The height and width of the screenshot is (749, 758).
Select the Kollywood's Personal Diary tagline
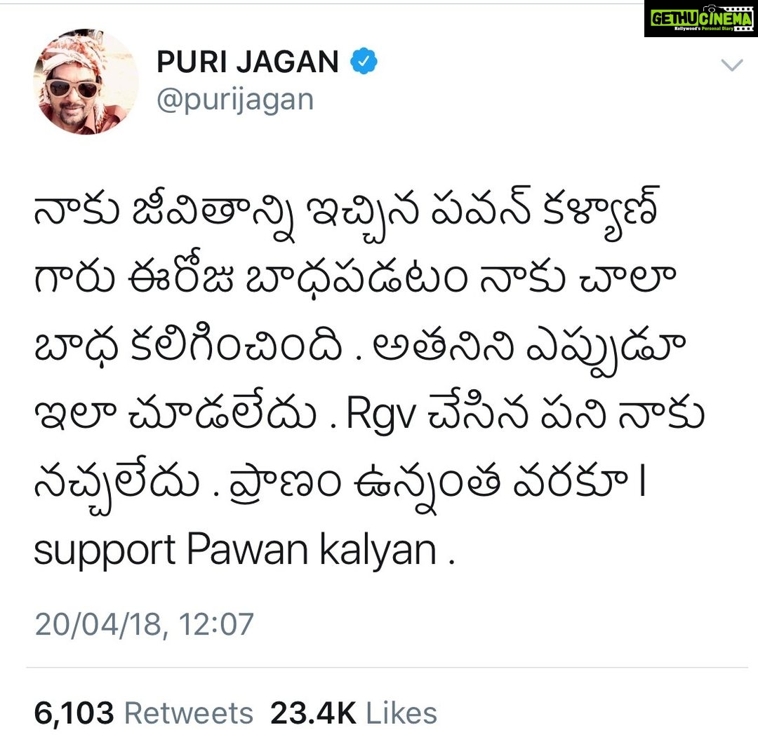[703, 29]
